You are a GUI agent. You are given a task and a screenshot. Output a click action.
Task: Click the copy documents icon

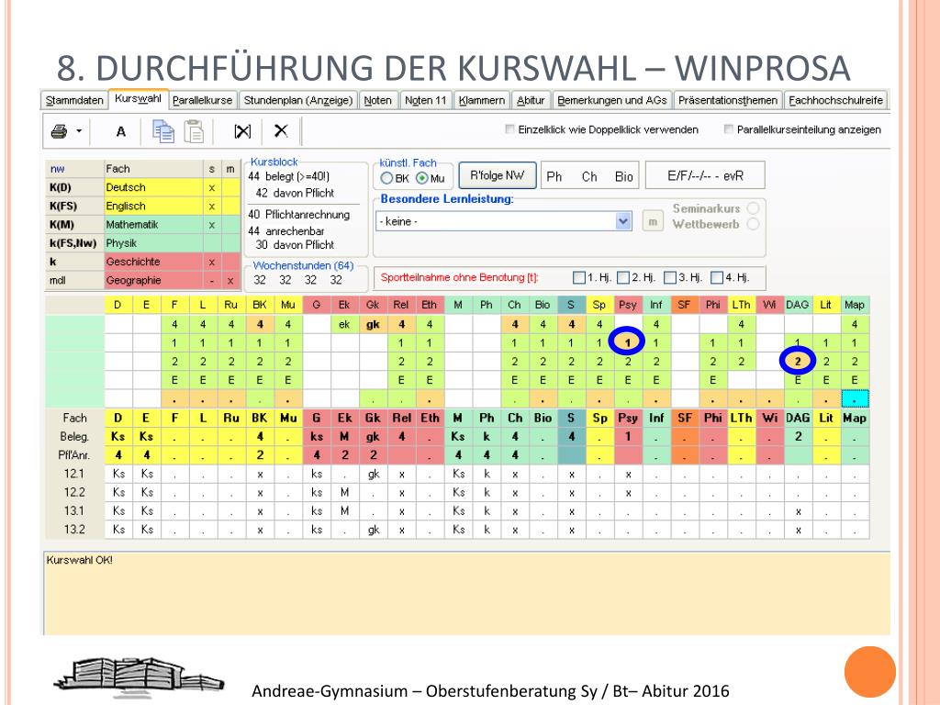[x=163, y=131]
